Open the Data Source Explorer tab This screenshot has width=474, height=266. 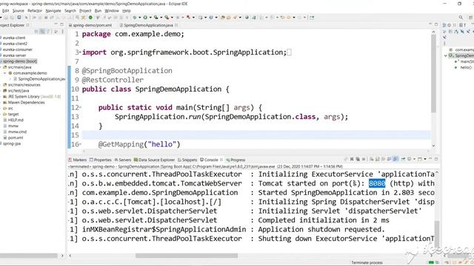coord(154,160)
